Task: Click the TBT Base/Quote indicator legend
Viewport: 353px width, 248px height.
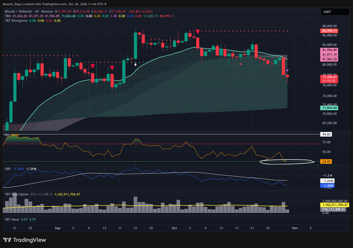Action: (17, 194)
